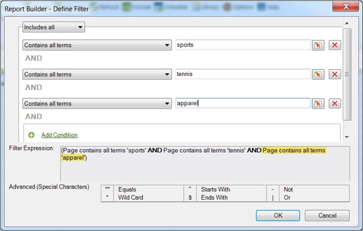Focus the tennis text field
The height and width of the screenshot is (231, 363).
point(243,74)
